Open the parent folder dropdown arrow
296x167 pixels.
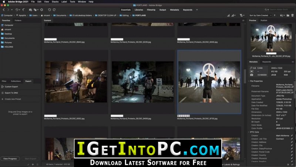click(12, 10)
